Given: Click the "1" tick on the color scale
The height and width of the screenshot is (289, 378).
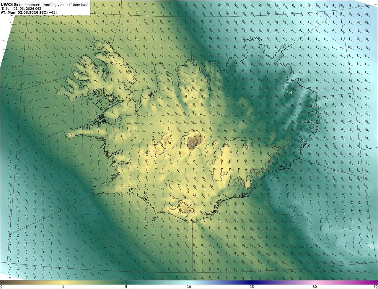Looking at the screenshot, I should pyautogui.click(x=63, y=287).
